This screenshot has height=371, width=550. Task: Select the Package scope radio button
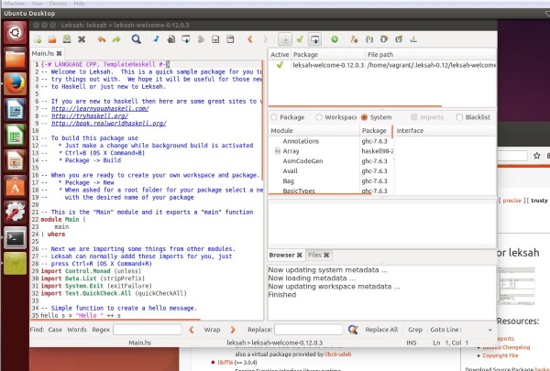274,117
